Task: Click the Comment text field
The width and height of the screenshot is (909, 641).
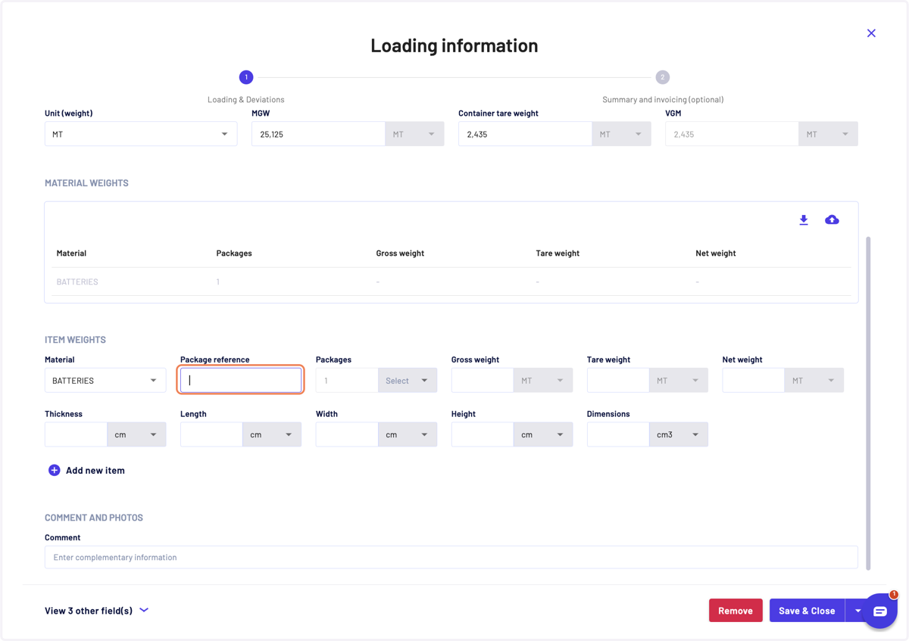Action: click(x=451, y=557)
